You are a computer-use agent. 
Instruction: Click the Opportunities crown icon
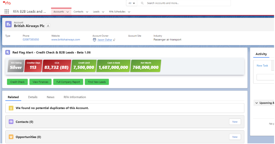pyautogui.click(x=11, y=137)
